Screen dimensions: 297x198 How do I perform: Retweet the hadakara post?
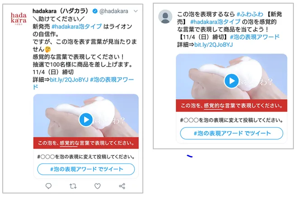point(73,186)
